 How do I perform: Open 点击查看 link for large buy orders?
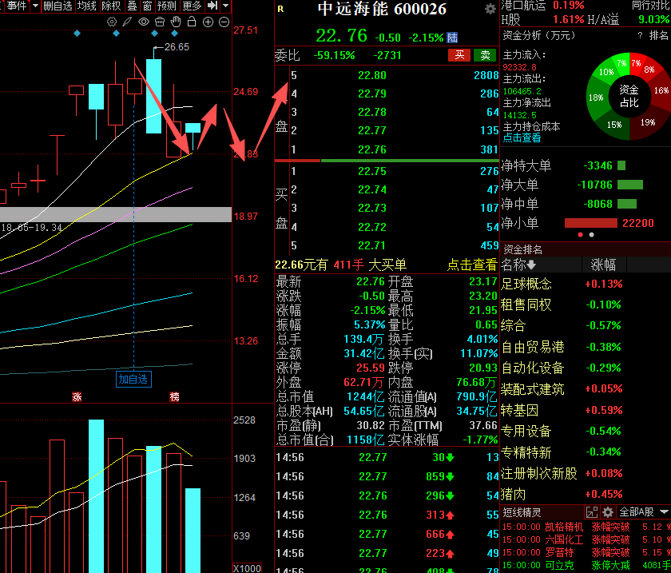(x=472, y=265)
